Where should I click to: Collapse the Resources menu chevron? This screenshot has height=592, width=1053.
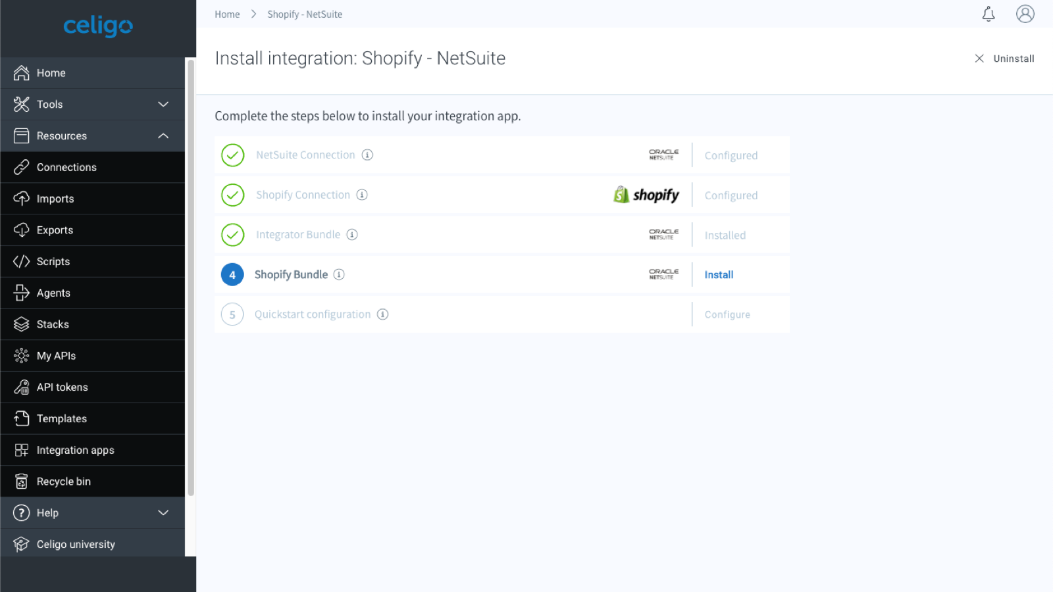(x=163, y=136)
